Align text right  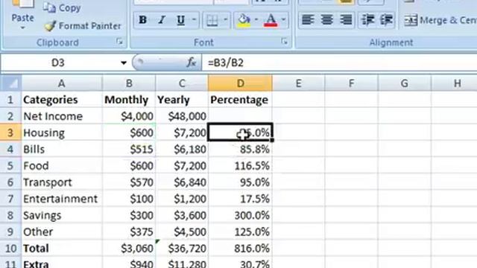point(346,20)
